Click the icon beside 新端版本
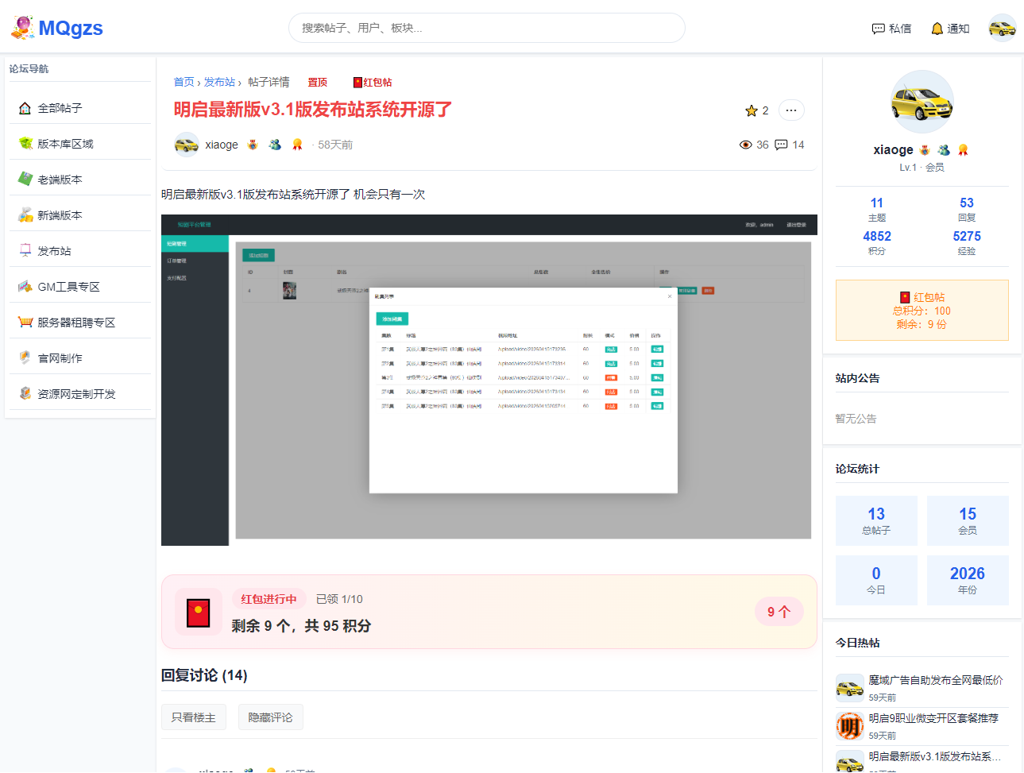 [25, 215]
